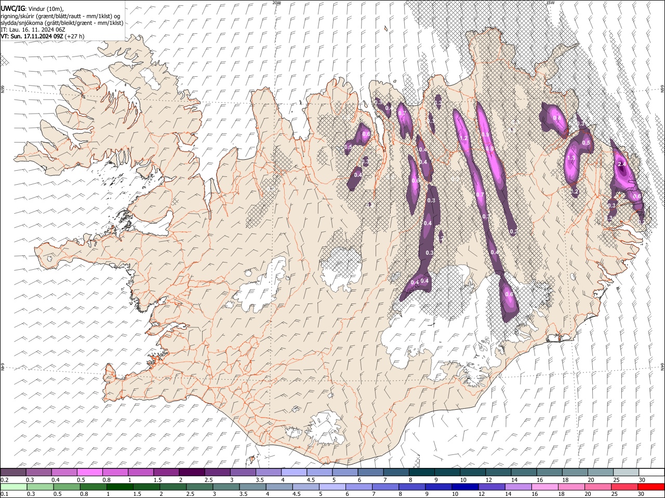Screen dimensions: 665x498
Task: Click the '0.1' label on the rain scale
Action: click(x=4, y=494)
